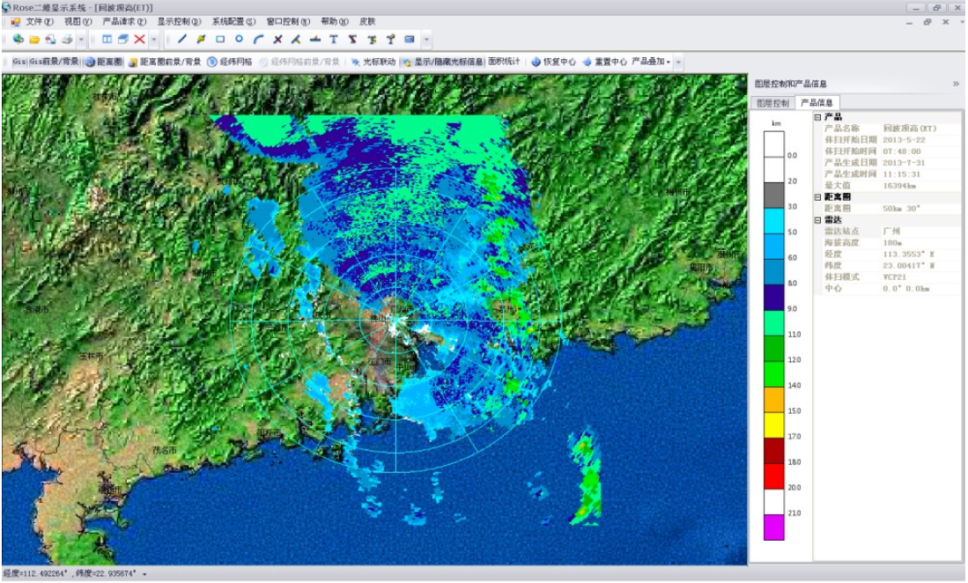The image size is (968, 583).
Task: Click the printer icon
Action: (67, 40)
